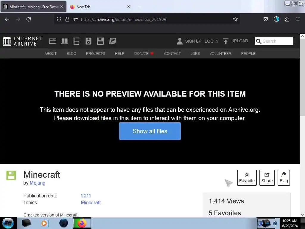Open site permissions icon in address bar

point(76,19)
